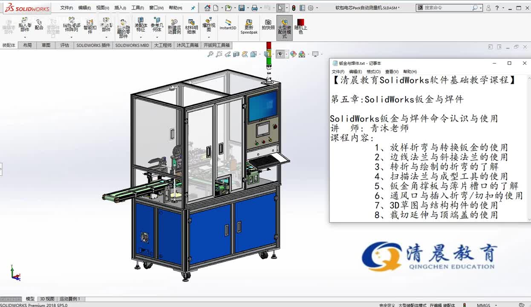Click the Smart Fasteners (智能扣件) tool
531x307 pixels.
(90, 26)
